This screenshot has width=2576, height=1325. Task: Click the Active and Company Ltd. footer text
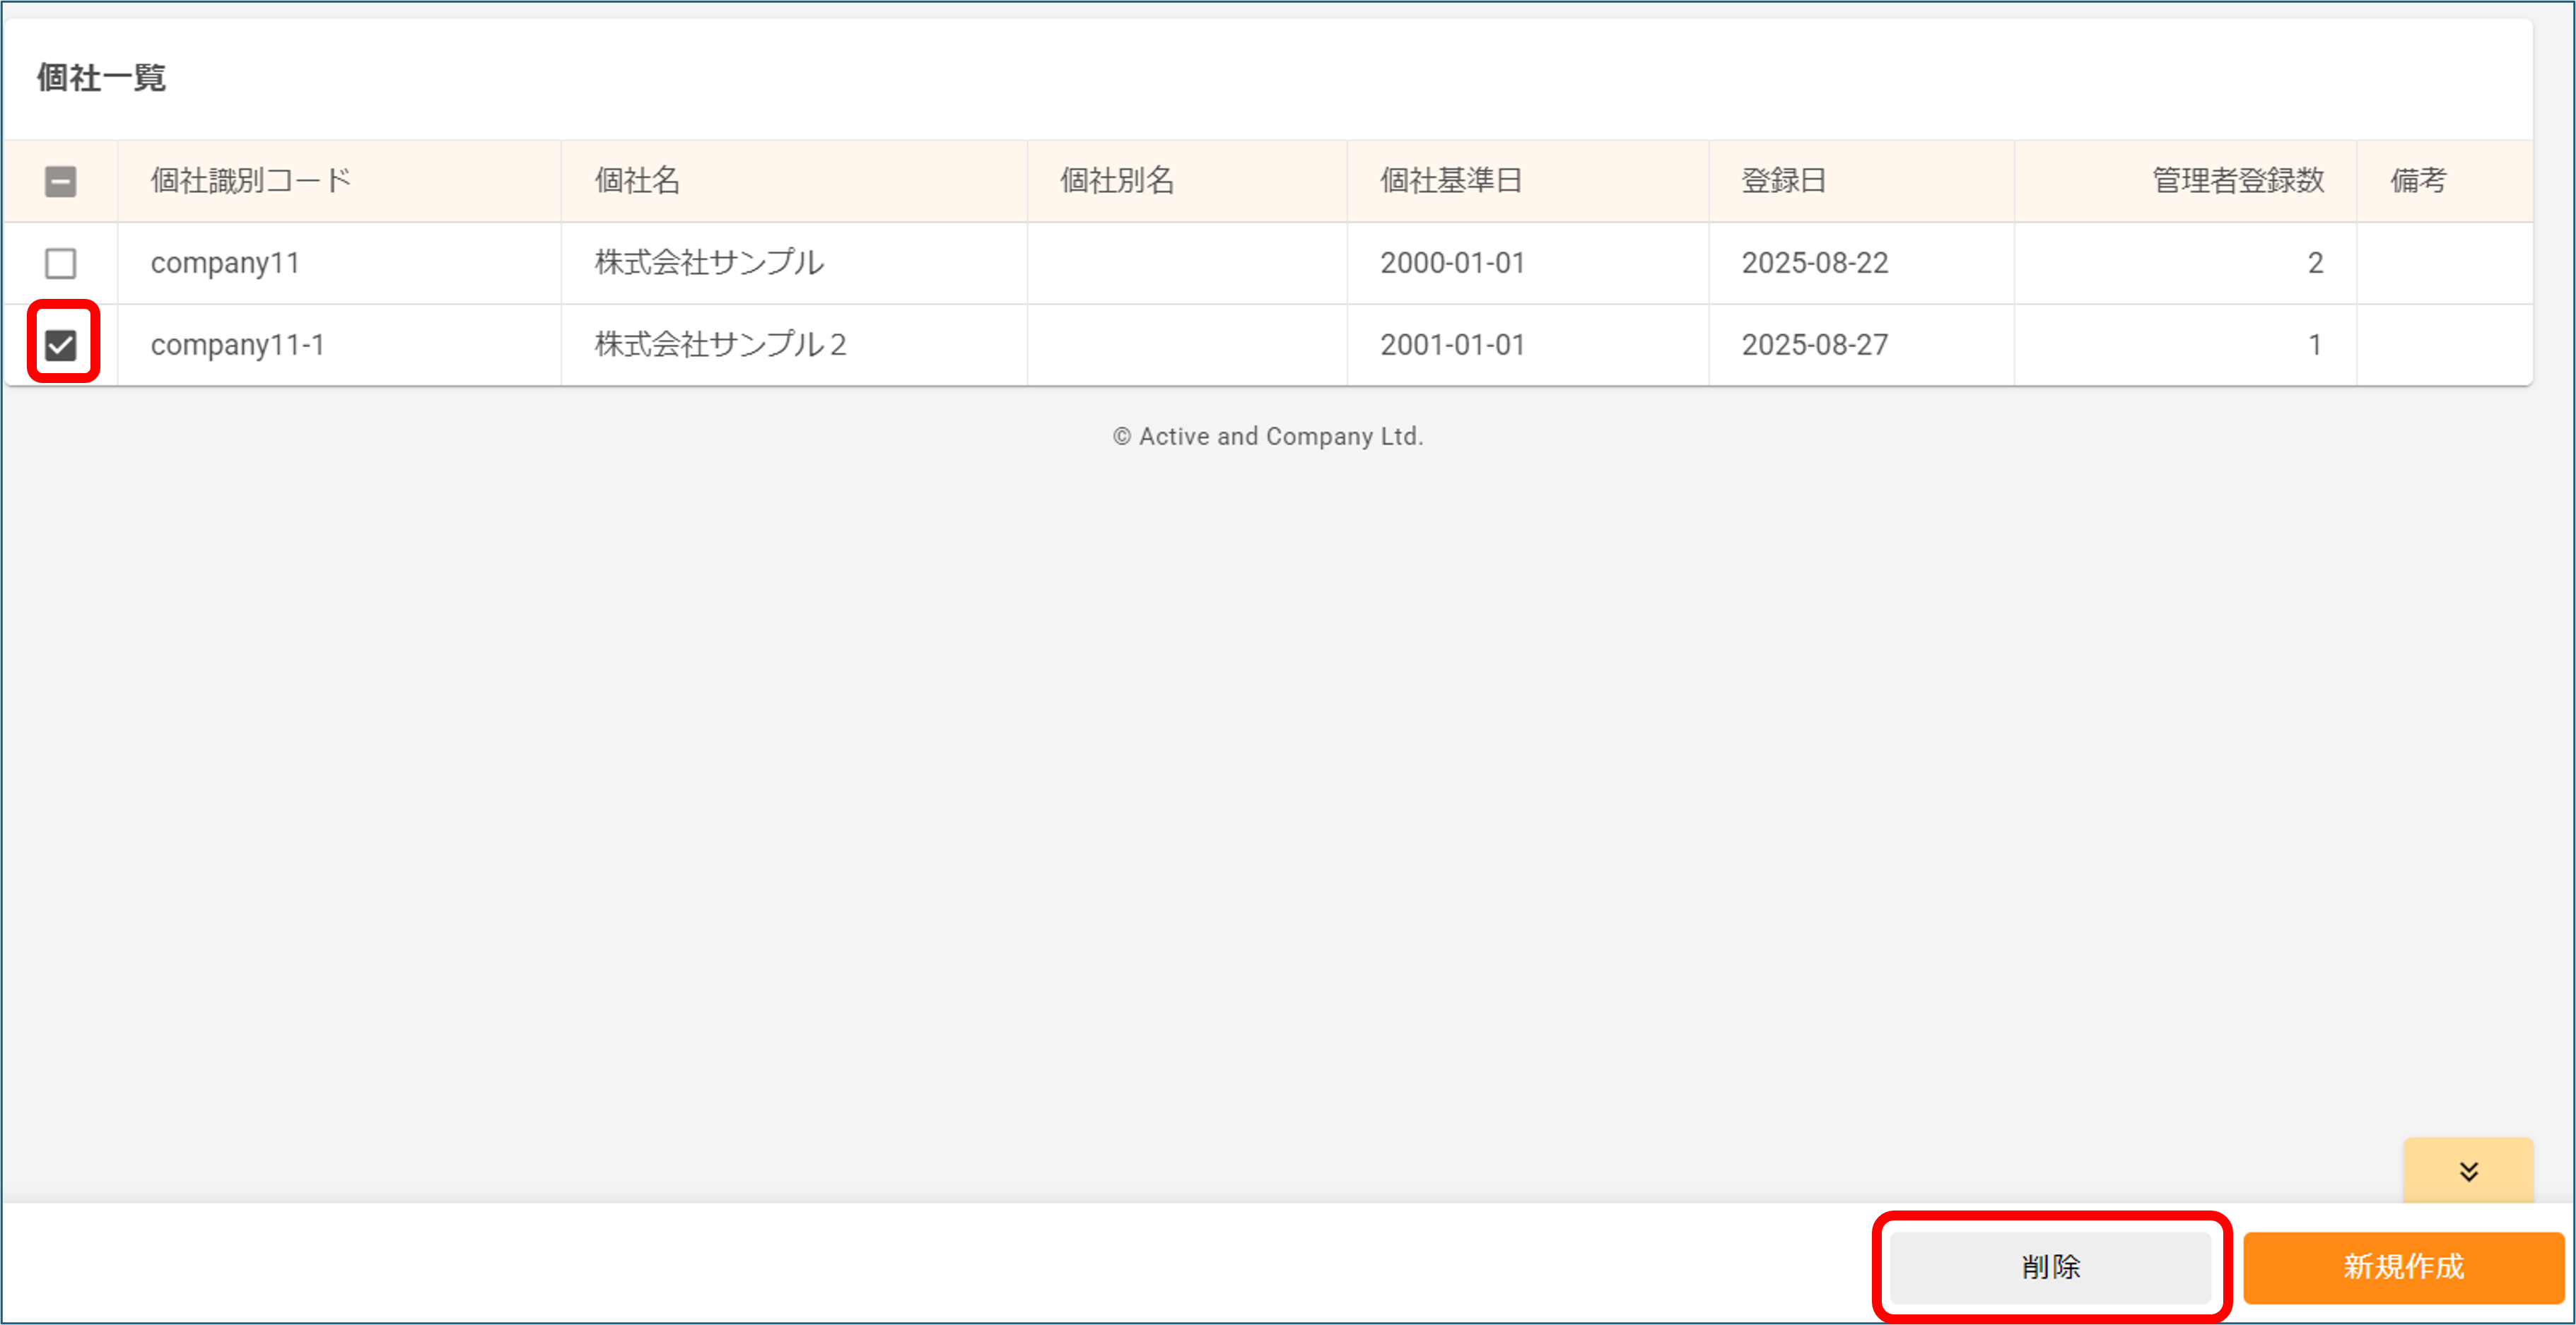pyautogui.click(x=1268, y=437)
